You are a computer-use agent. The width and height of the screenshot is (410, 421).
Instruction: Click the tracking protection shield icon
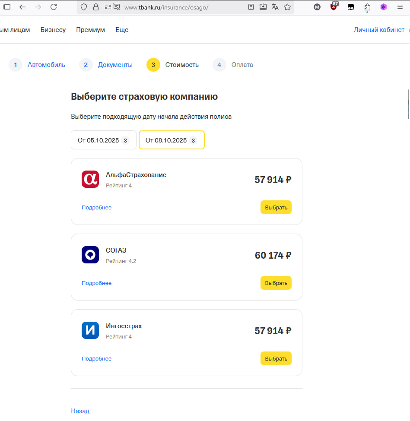(x=84, y=7)
